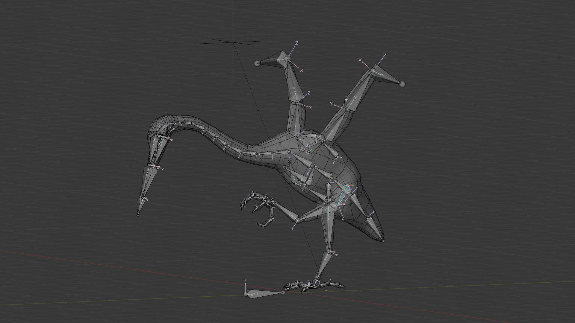Click the sphere joint at the right wing tip
Screen dimensions: 575x323
[402, 84]
